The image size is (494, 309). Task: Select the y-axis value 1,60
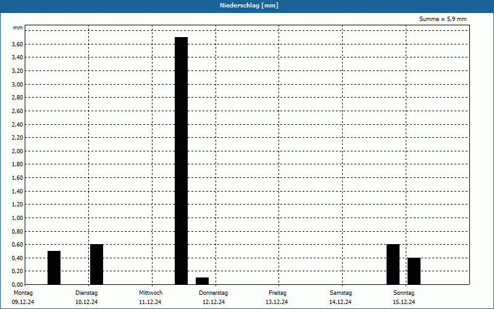[17, 178]
